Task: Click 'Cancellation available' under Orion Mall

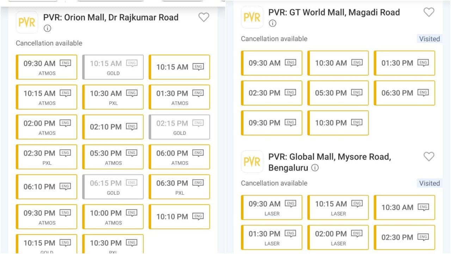Action: pyautogui.click(x=49, y=43)
